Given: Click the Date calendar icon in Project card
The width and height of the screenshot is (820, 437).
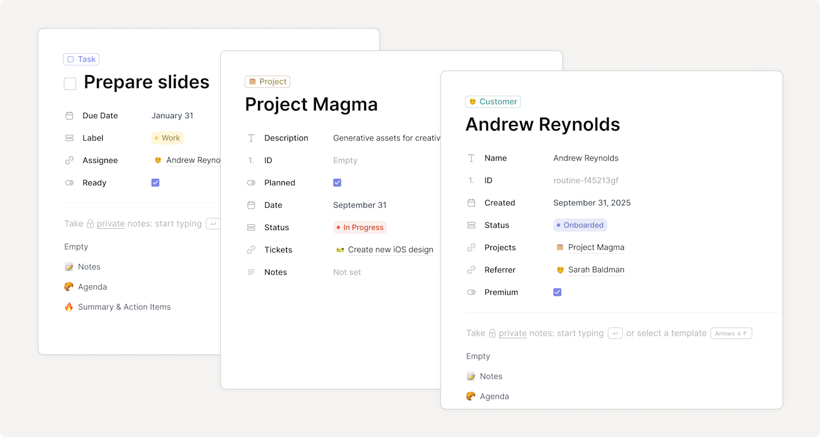Looking at the screenshot, I should coord(251,205).
